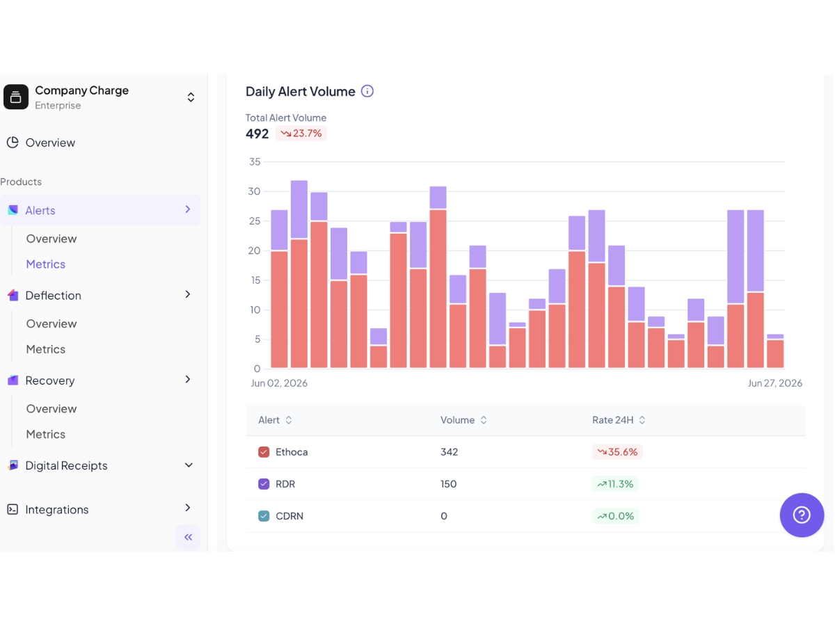Screen dimensions: 835x626
Task: Toggle the CDRN alert checkbox
Action: tap(264, 516)
